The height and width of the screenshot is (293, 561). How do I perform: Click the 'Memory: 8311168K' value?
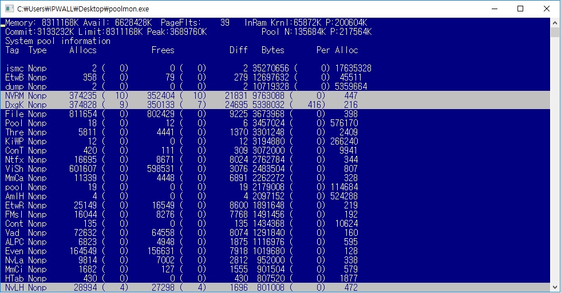click(x=41, y=23)
